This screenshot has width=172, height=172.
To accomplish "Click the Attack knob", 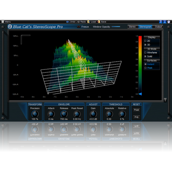I will click(51, 114).
